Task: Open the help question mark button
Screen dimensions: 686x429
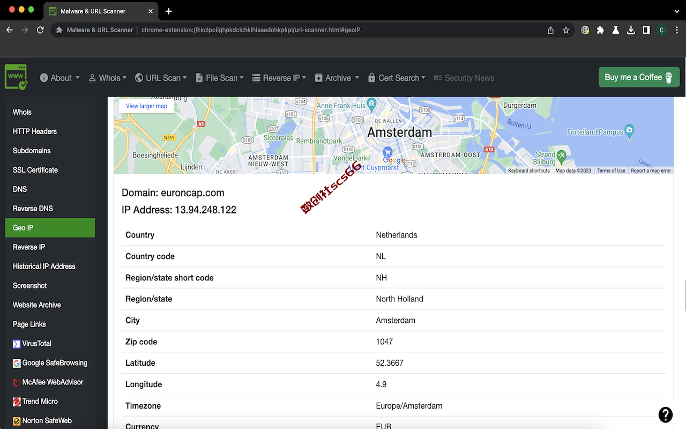Action: click(665, 415)
